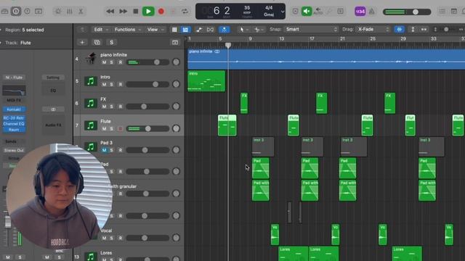This screenshot has height=261, width=465.
Task: Adjust the master volume slider in control bar
Action: click(407, 12)
